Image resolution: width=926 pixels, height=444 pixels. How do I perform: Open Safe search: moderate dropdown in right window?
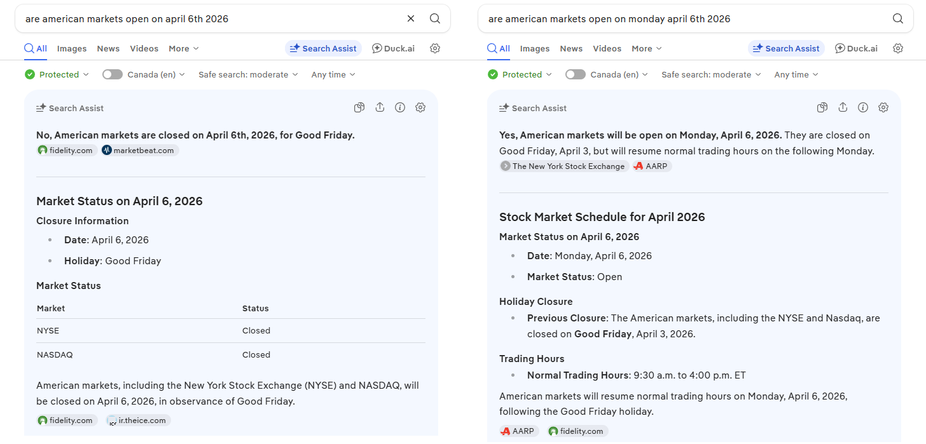tap(711, 74)
